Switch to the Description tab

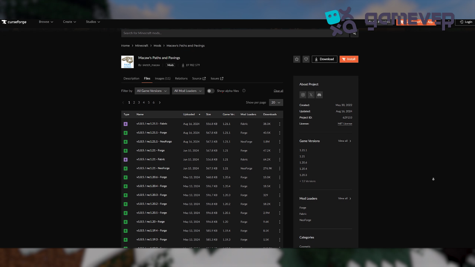131,78
